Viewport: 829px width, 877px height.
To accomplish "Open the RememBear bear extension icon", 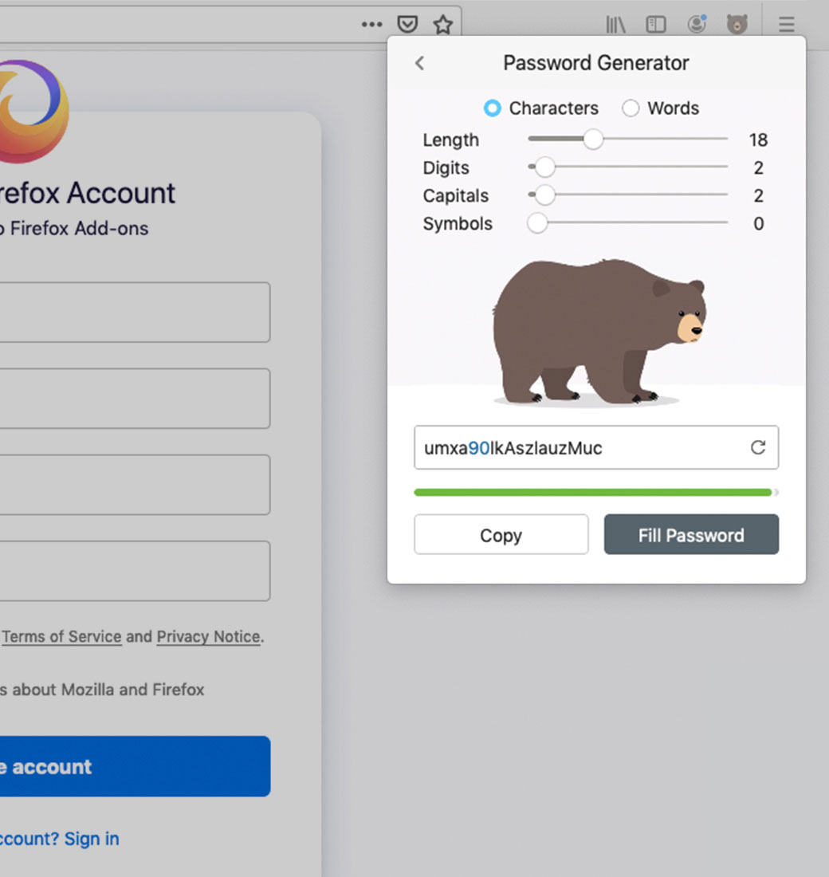I will [x=737, y=25].
